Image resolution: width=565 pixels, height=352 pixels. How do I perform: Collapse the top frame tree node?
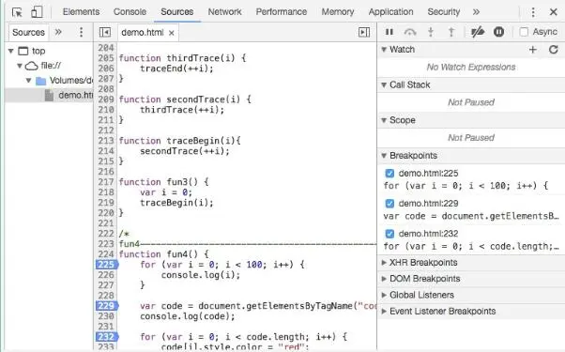(11, 52)
